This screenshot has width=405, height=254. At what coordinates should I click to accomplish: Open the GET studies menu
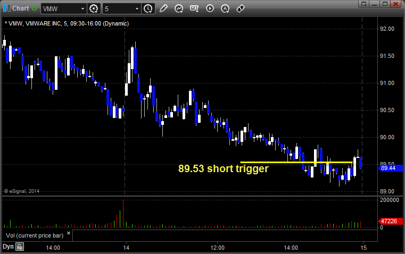tap(194, 9)
